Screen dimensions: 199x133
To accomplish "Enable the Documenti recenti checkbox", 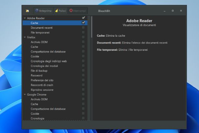I will pyautogui.click(x=83, y=28).
